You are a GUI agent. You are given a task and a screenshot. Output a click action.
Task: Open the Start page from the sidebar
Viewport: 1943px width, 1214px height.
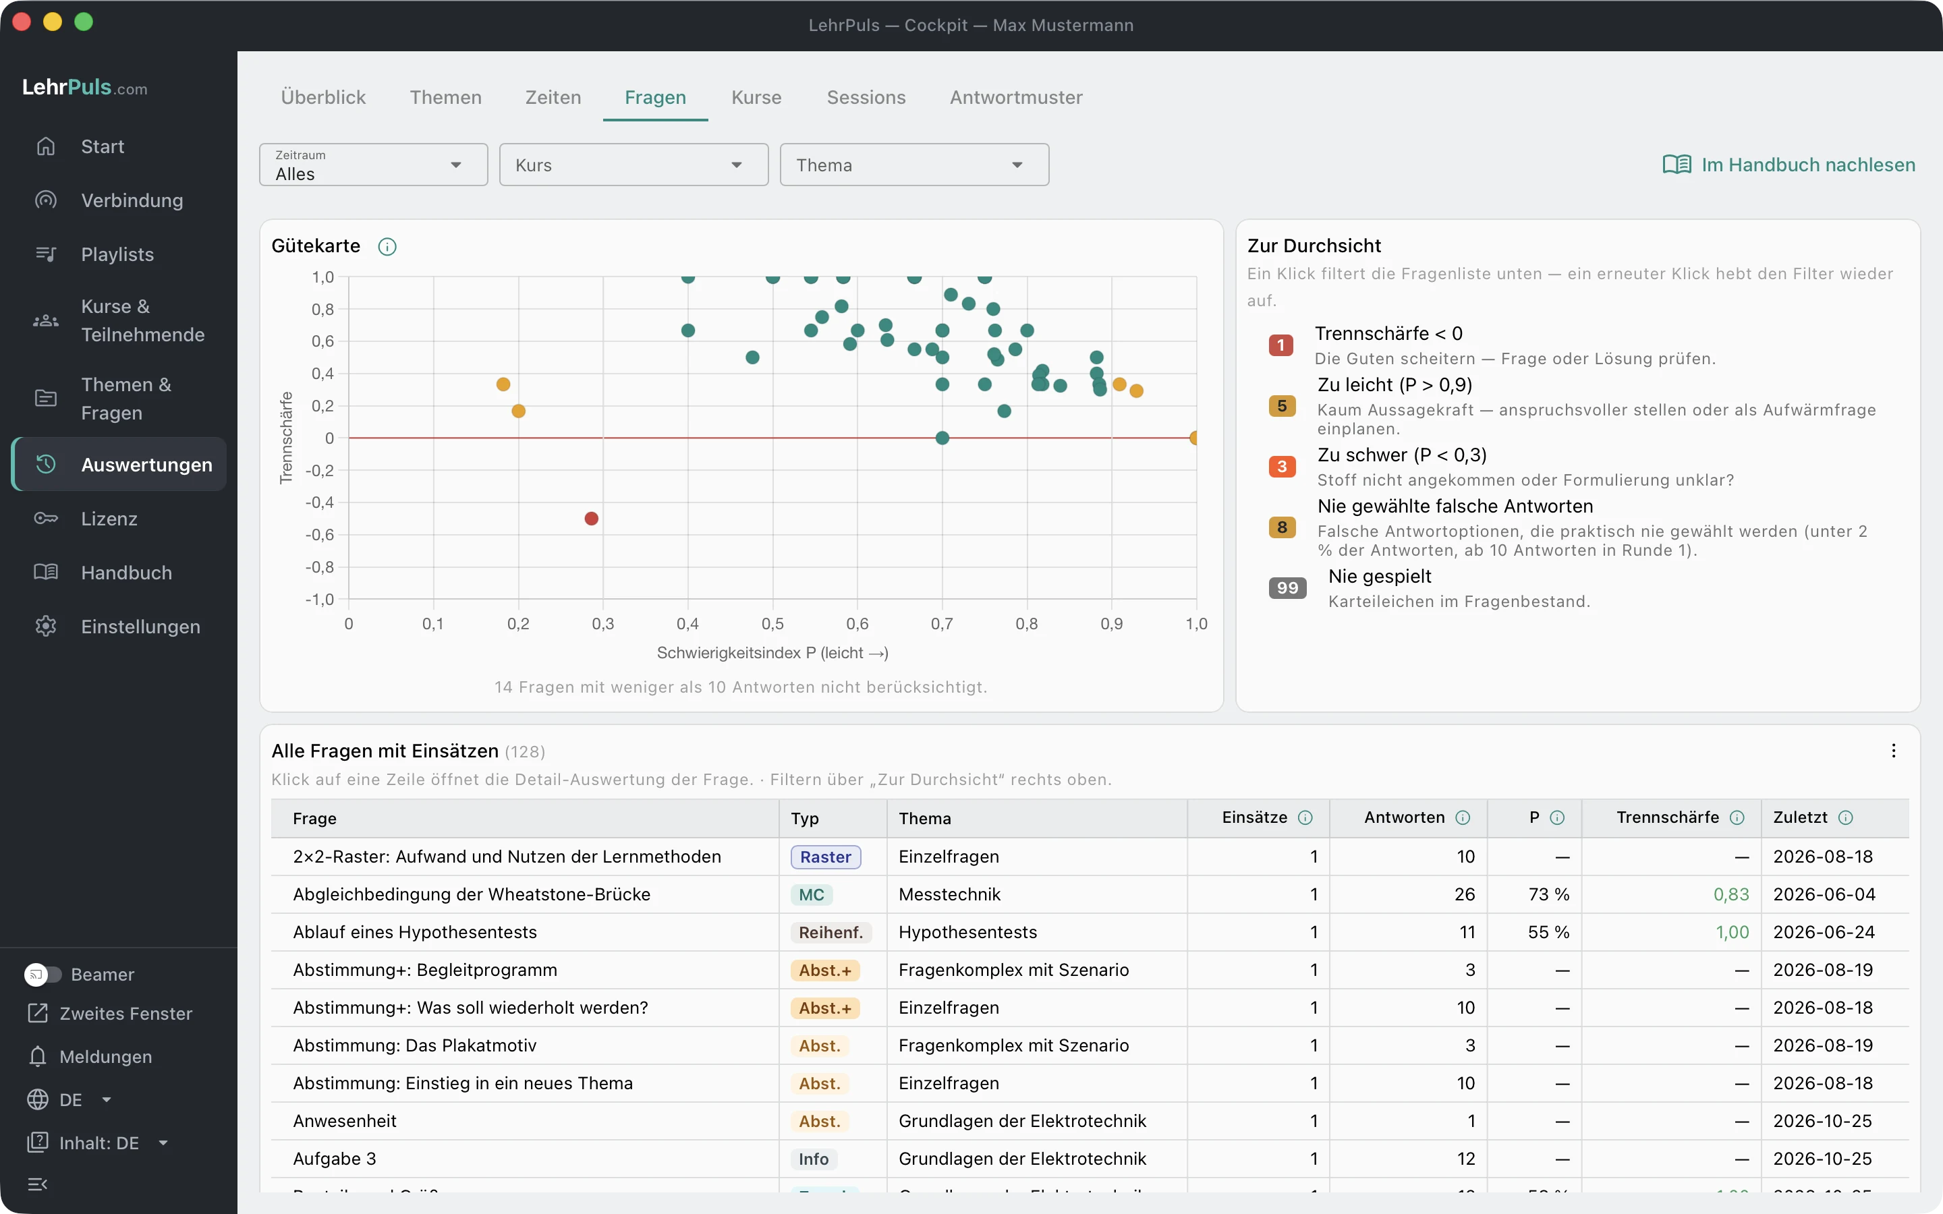(x=119, y=146)
